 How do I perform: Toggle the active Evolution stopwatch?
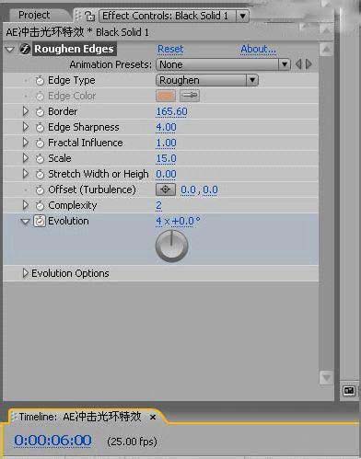pos(40,221)
